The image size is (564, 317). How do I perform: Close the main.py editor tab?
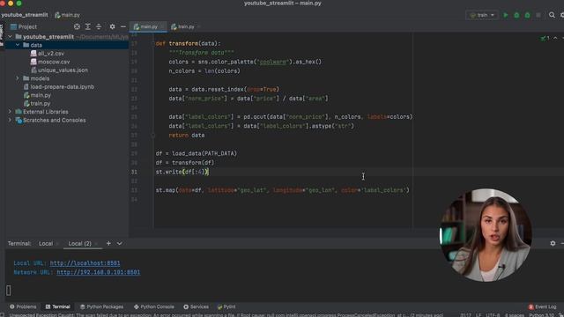click(162, 26)
